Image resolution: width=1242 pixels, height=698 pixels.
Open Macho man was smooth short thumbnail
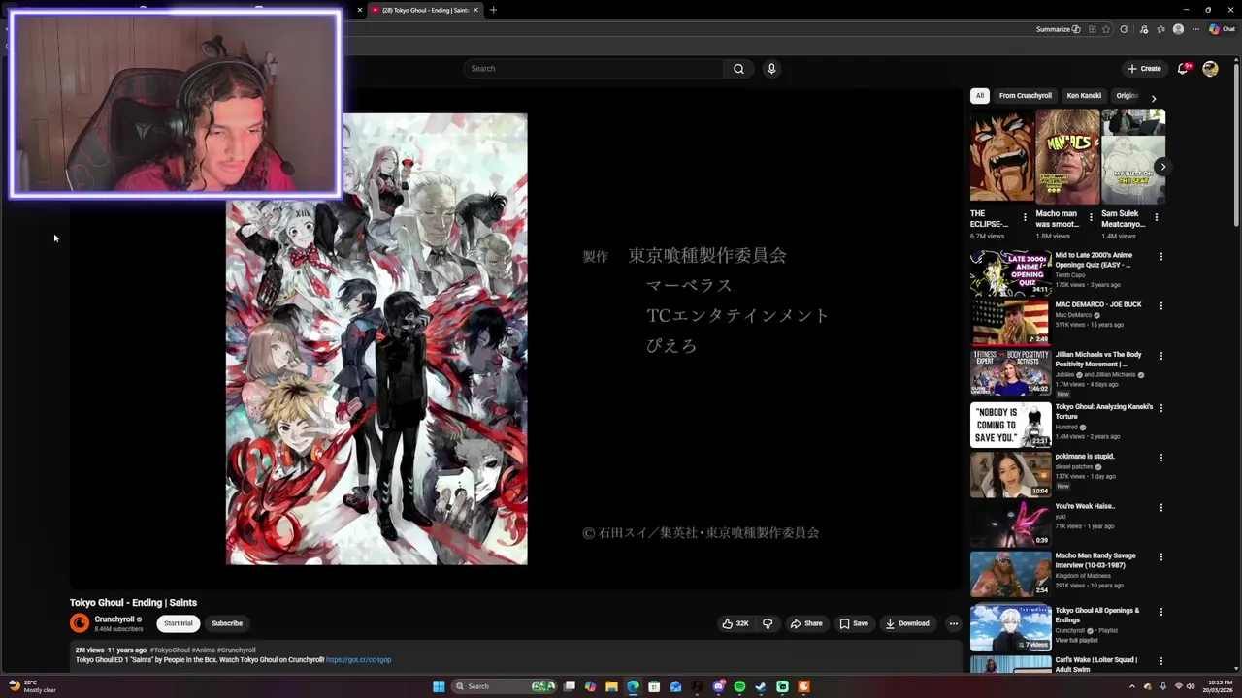click(x=1067, y=156)
